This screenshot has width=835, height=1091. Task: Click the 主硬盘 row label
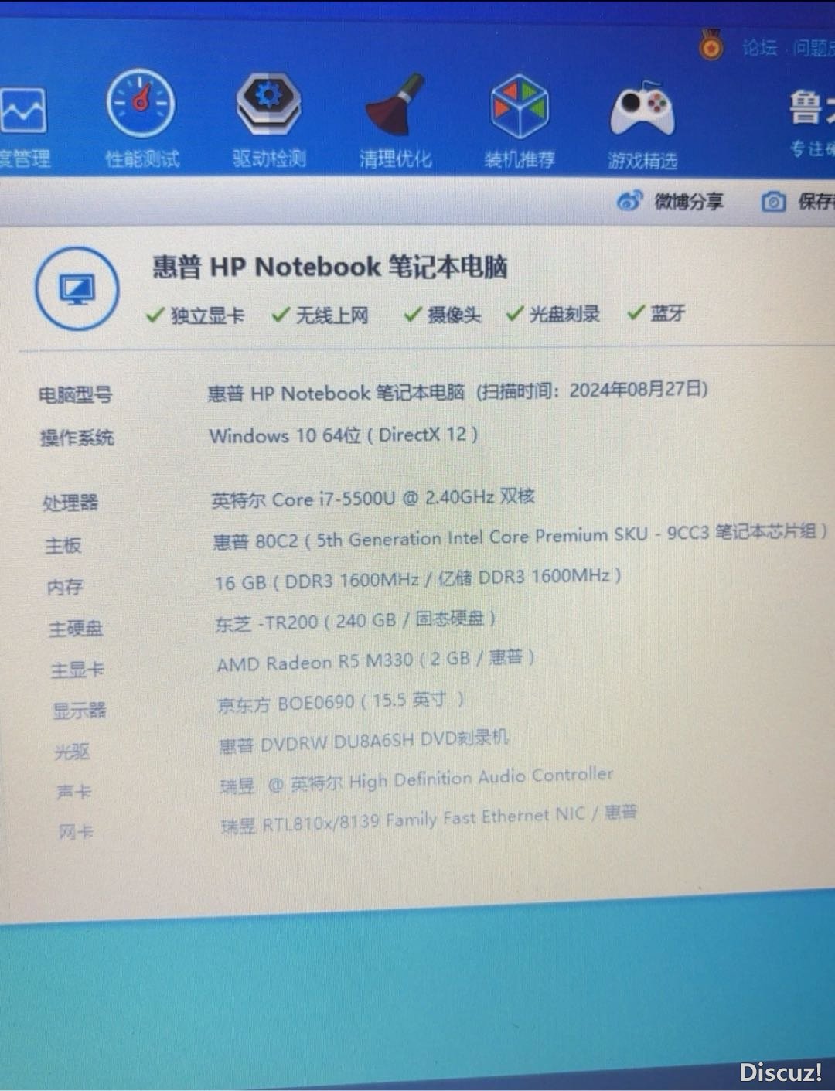76,629
